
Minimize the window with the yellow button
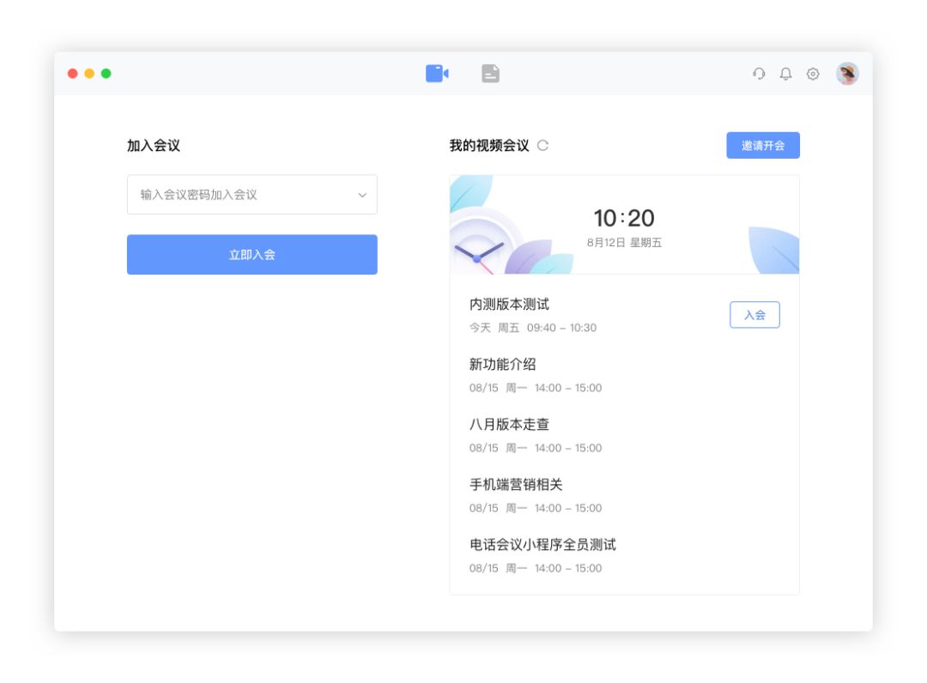[89, 73]
